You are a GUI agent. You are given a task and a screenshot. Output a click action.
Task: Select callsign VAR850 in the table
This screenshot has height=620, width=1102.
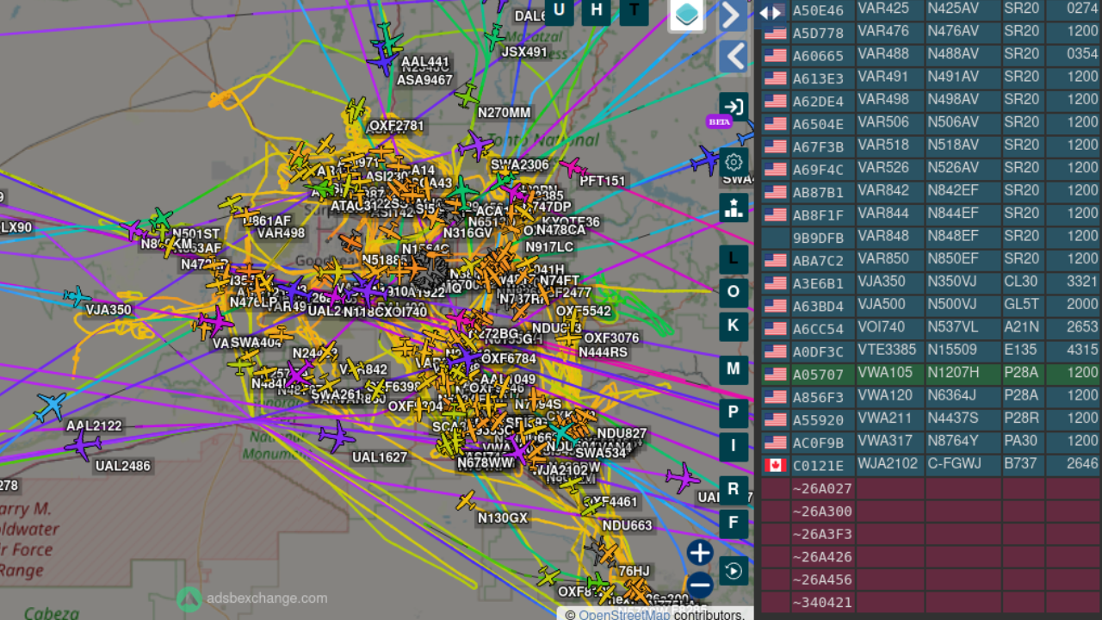coord(883,259)
